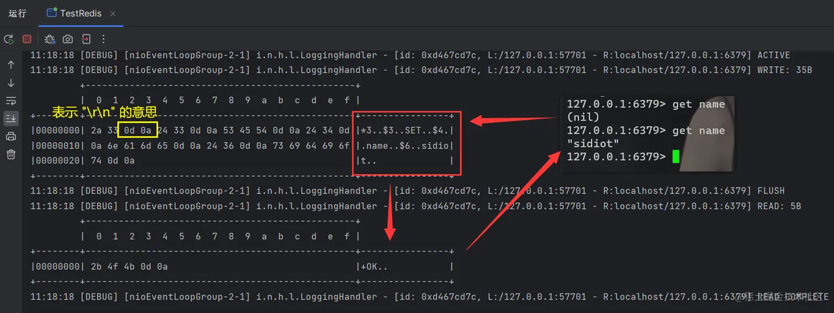Toggle scroll to end of console
834x313 pixels.
10,118
